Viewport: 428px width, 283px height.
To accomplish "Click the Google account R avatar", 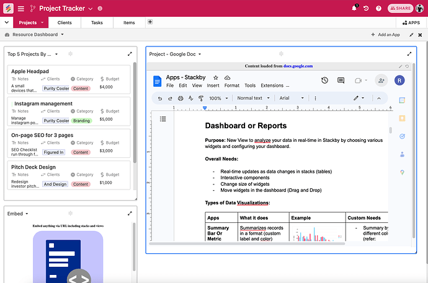I will (x=399, y=81).
